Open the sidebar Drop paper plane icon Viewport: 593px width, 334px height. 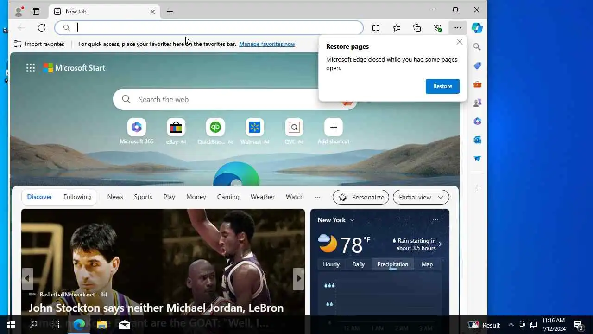pos(477,158)
